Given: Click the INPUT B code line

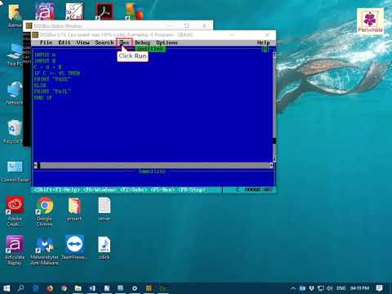Looking at the screenshot, I should coord(45,61).
